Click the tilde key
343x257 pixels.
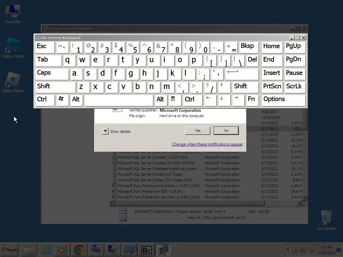click(x=63, y=48)
